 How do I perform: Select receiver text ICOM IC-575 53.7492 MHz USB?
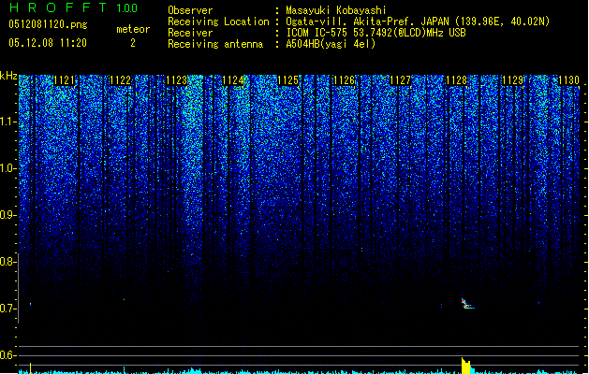pos(375,33)
